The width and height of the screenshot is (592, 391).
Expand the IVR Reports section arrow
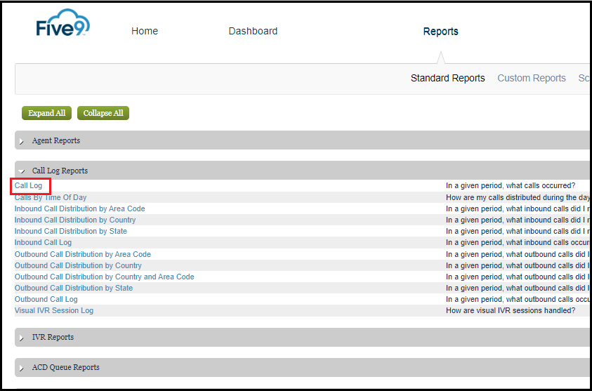tap(22, 338)
